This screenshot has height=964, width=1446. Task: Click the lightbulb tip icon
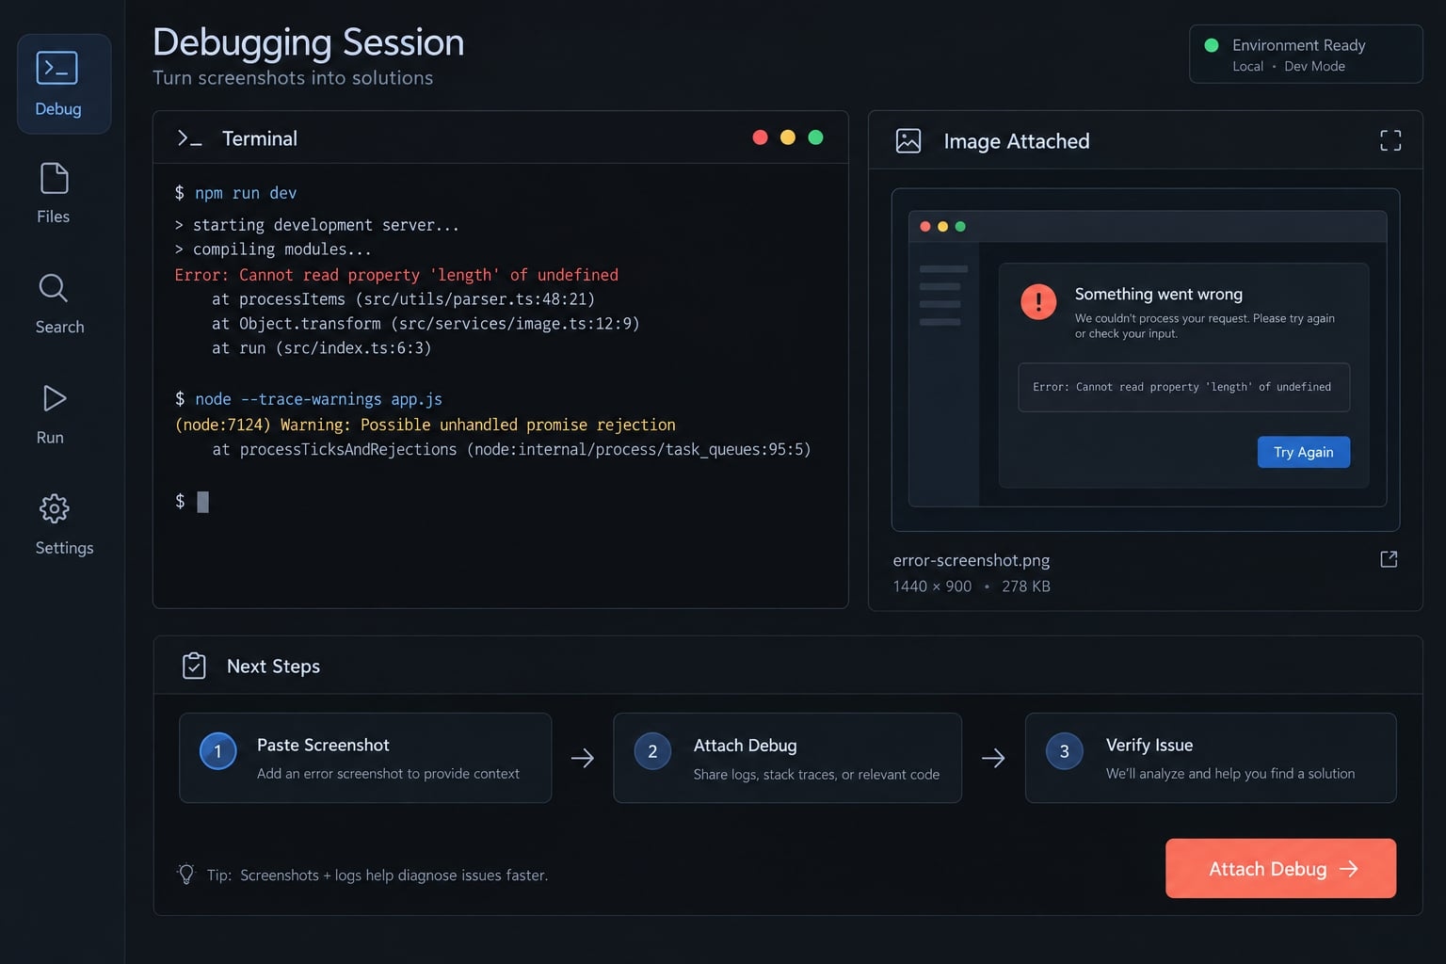point(186,875)
